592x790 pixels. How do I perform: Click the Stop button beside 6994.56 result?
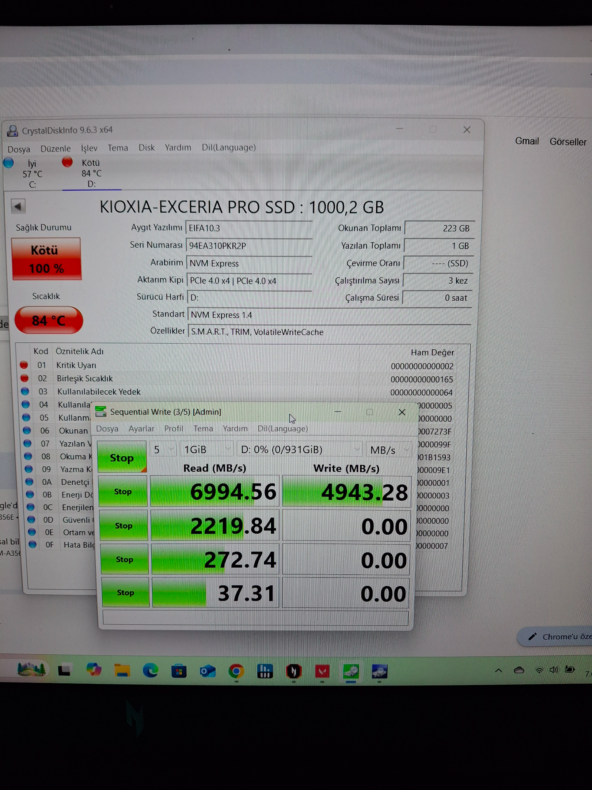point(123,491)
